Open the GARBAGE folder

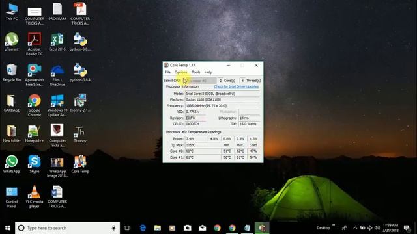(x=12, y=103)
